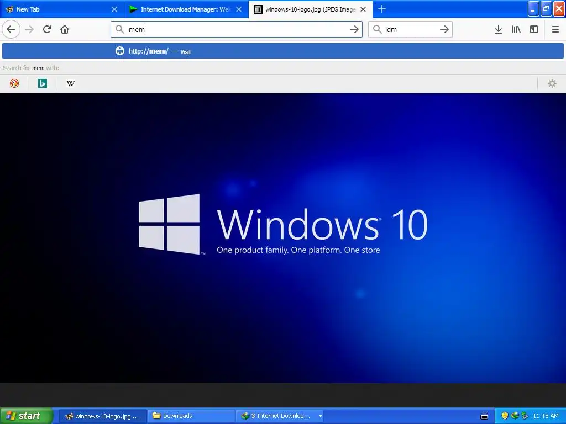Click globe icon in http://mem/ suggestion
The width and height of the screenshot is (566, 424).
click(120, 51)
